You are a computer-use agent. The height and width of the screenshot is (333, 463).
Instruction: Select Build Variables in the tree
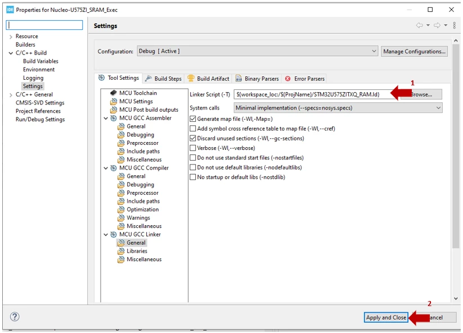point(41,61)
